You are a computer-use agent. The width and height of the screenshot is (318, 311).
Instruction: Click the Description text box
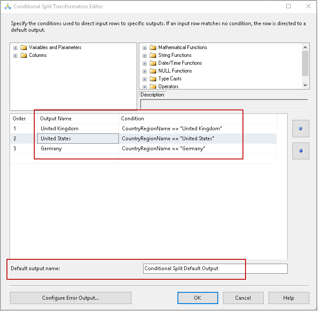(224, 104)
